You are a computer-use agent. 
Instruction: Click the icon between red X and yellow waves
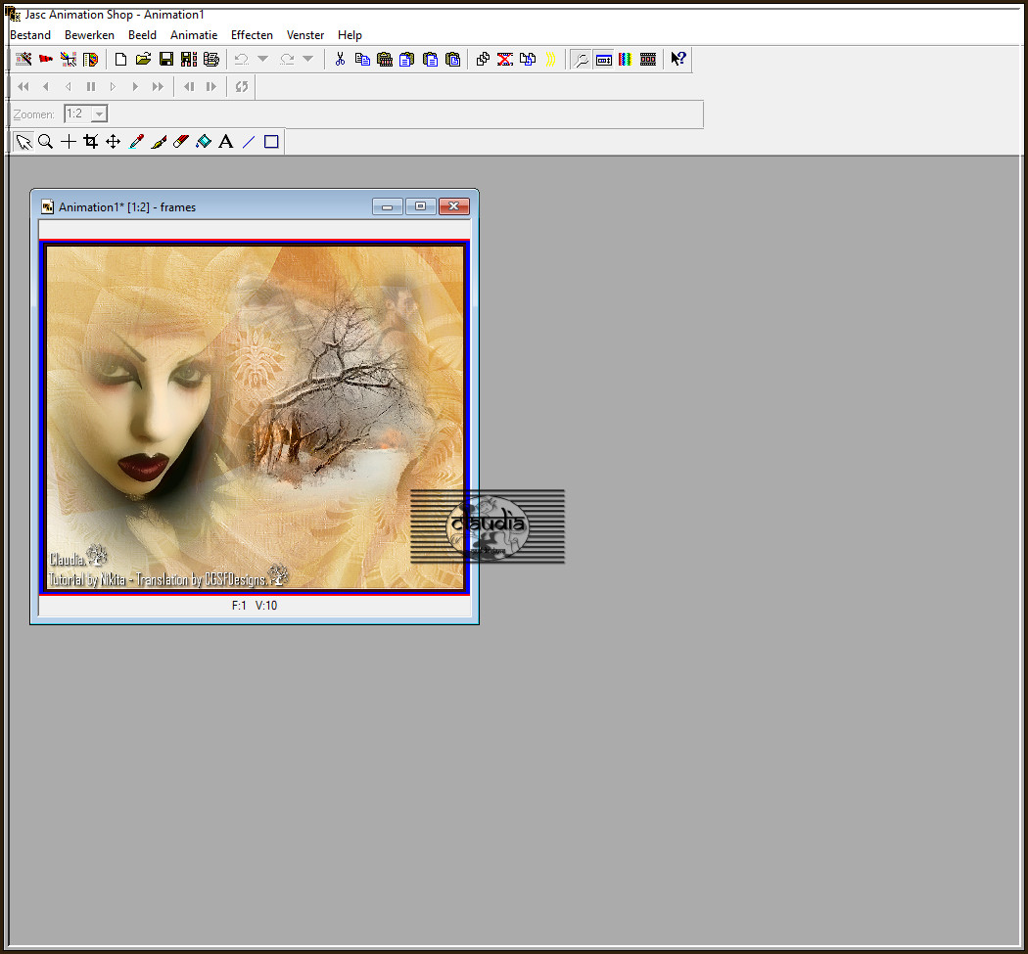[528, 59]
